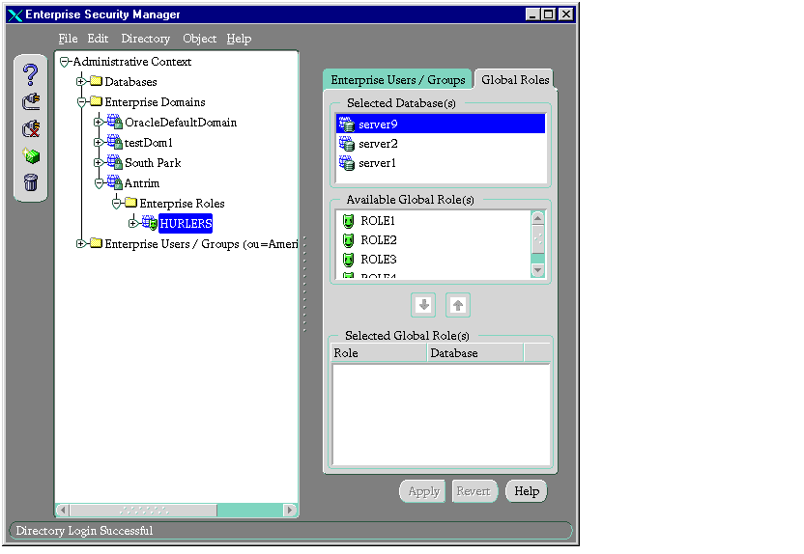Expand the Databases tree node
The image size is (804, 554).
pyautogui.click(x=82, y=82)
